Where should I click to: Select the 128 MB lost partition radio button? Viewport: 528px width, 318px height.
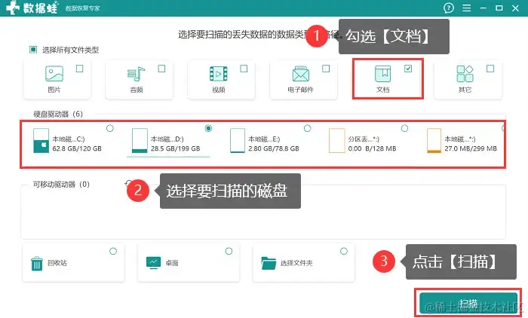click(405, 128)
